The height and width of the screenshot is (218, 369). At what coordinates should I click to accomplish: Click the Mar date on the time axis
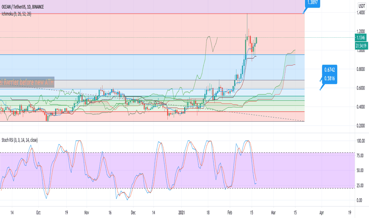273,212
